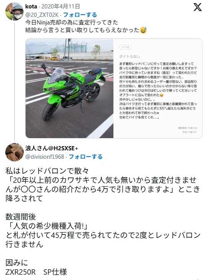
Task: Click the ZXR250R SP仕様 text
Action: pos(36,272)
